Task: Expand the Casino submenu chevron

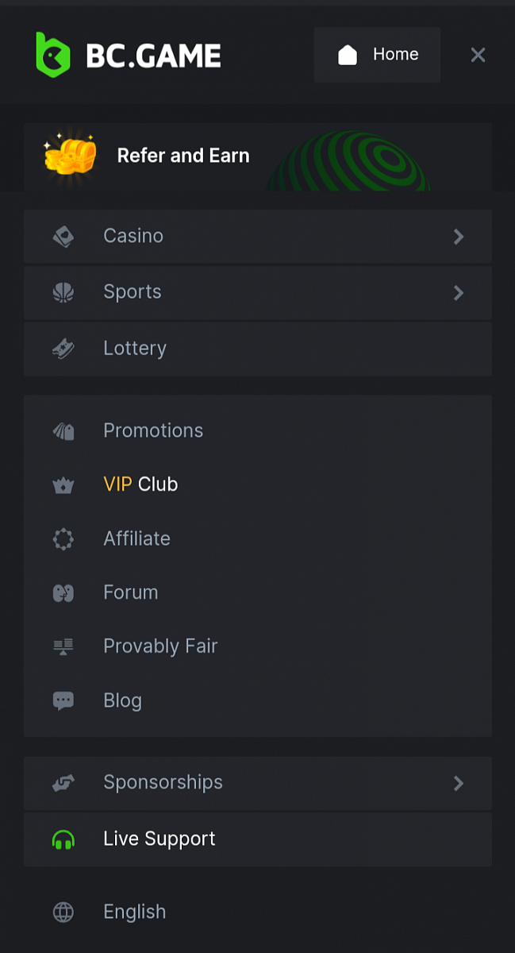Action: click(x=458, y=237)
